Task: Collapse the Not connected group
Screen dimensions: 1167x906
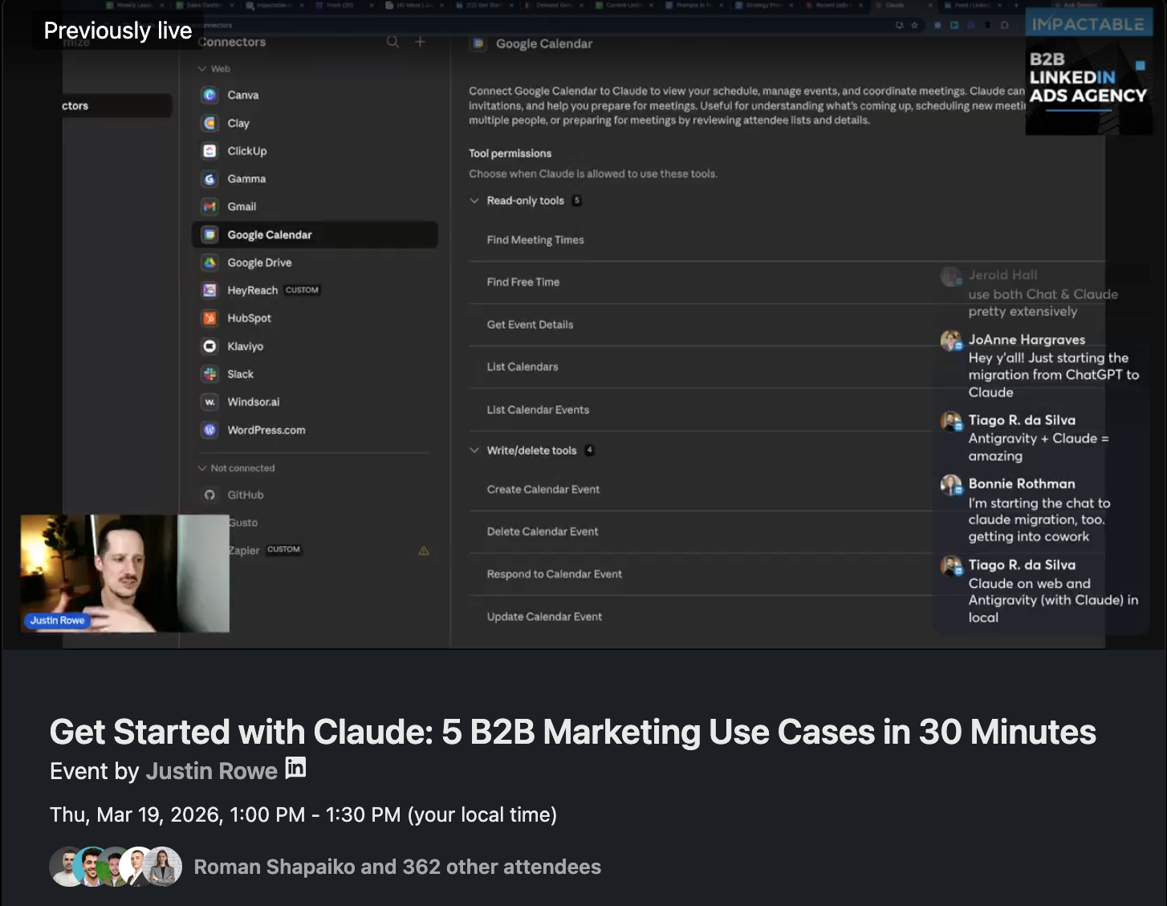Action: coord(202,468)
